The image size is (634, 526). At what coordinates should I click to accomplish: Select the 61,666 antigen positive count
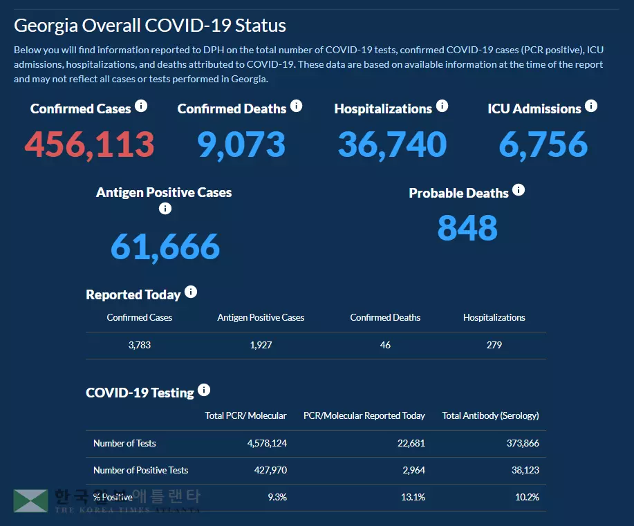(x=165, y=246)
